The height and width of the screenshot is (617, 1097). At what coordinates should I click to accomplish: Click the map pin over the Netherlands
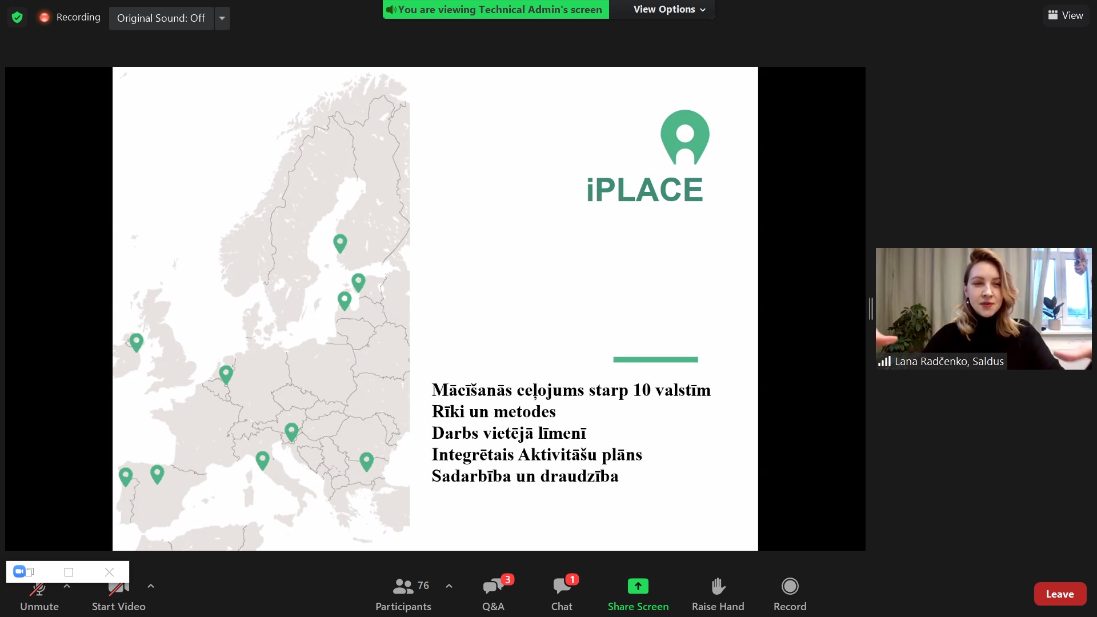click(226, 375)
